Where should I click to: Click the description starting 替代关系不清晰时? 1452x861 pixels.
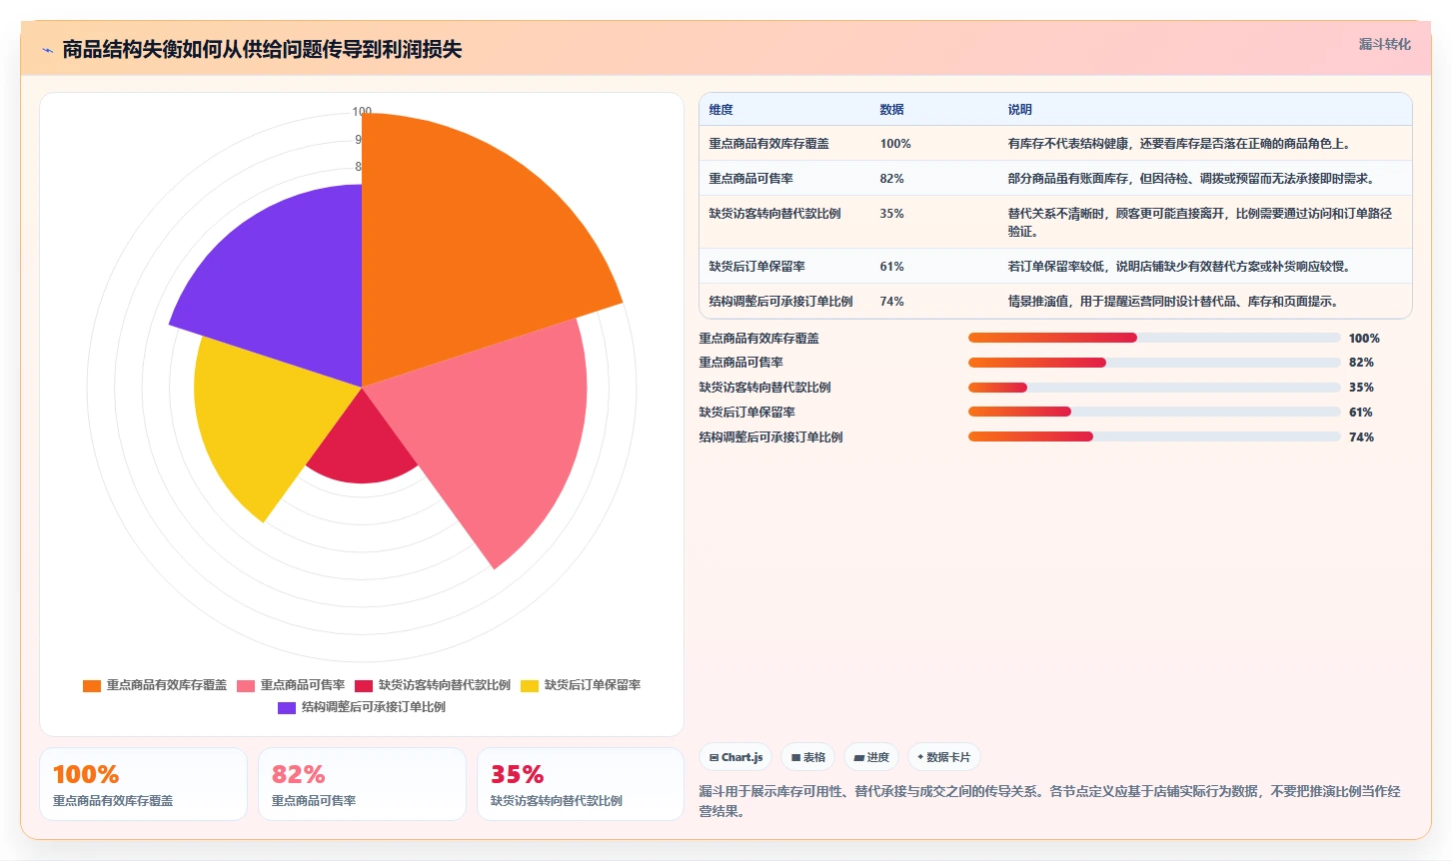tap(1199, 222)
